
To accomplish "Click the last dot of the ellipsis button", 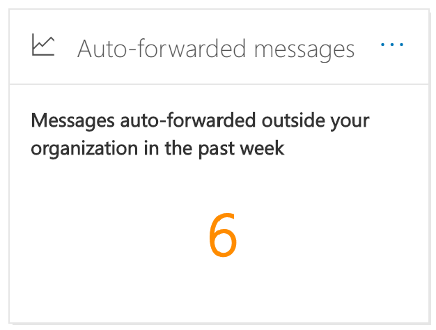I will click(401, 45).
